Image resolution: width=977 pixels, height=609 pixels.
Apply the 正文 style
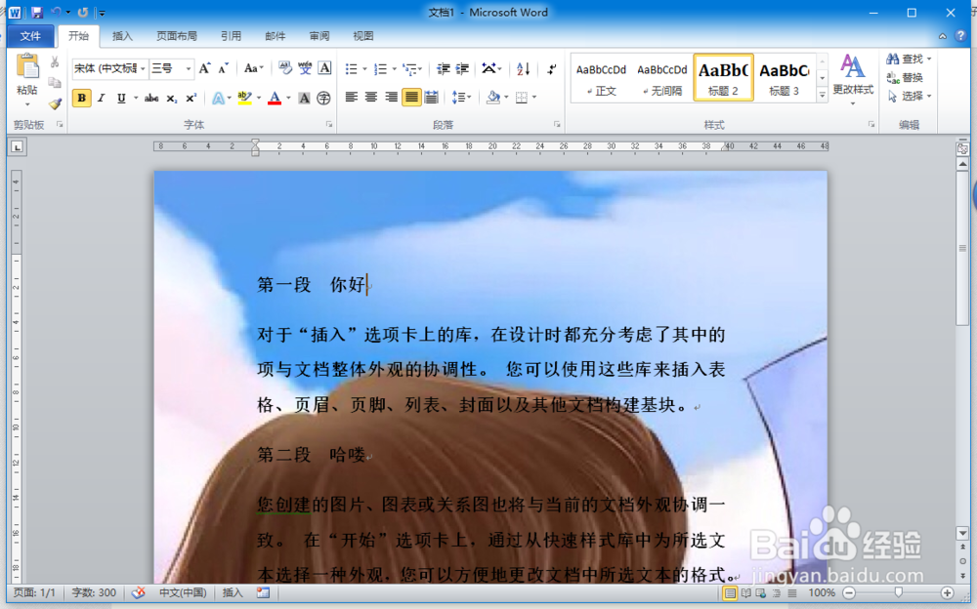point(601,78)
